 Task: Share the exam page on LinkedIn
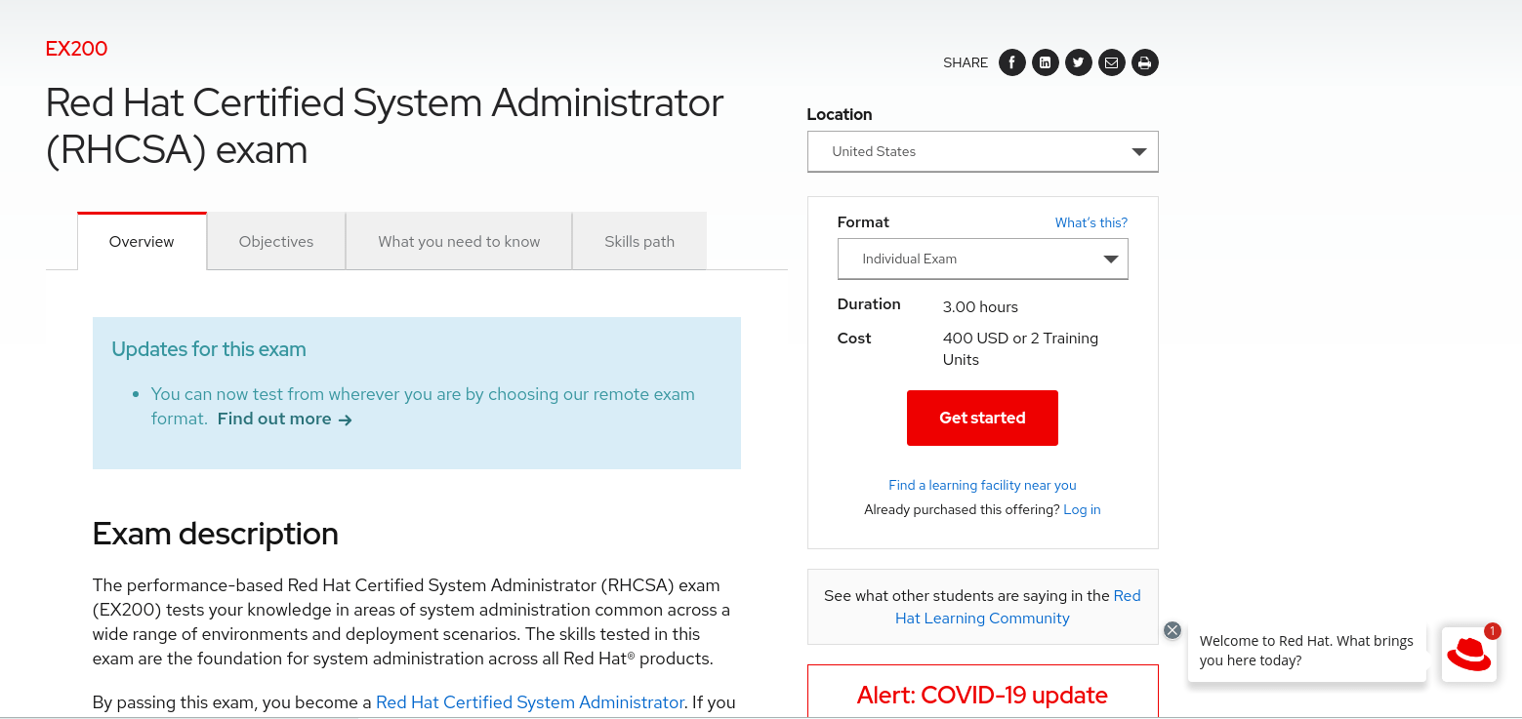coord(1045,61)
